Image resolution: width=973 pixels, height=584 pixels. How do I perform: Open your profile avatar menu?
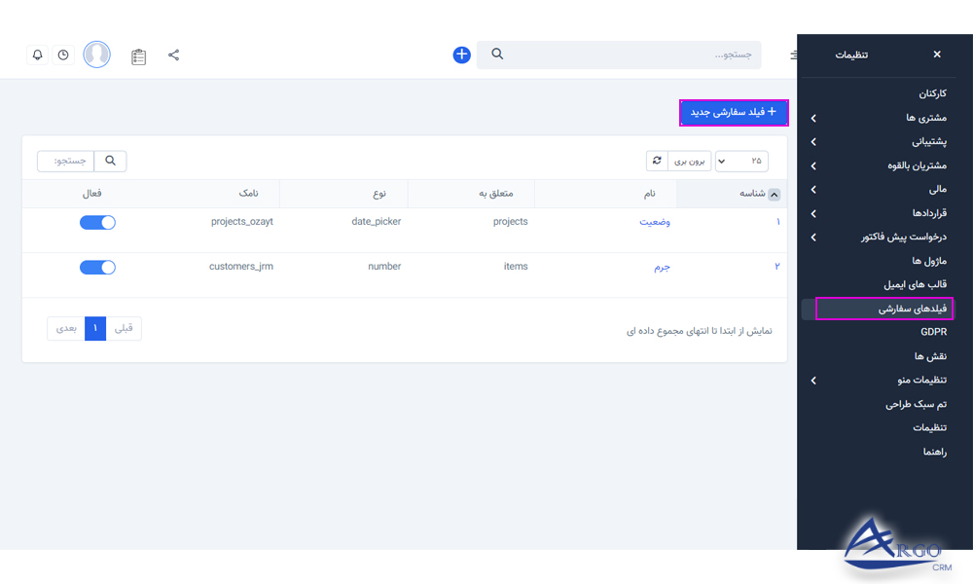point(96,54)
